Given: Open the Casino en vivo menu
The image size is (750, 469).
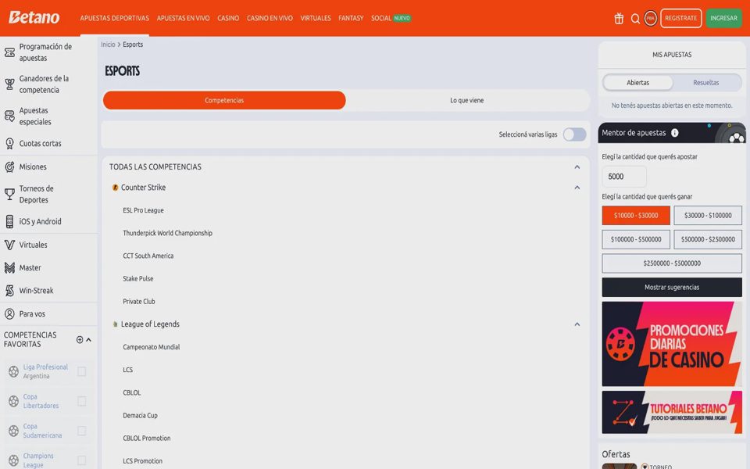Looking at the screenshot, I should [270, 18].
